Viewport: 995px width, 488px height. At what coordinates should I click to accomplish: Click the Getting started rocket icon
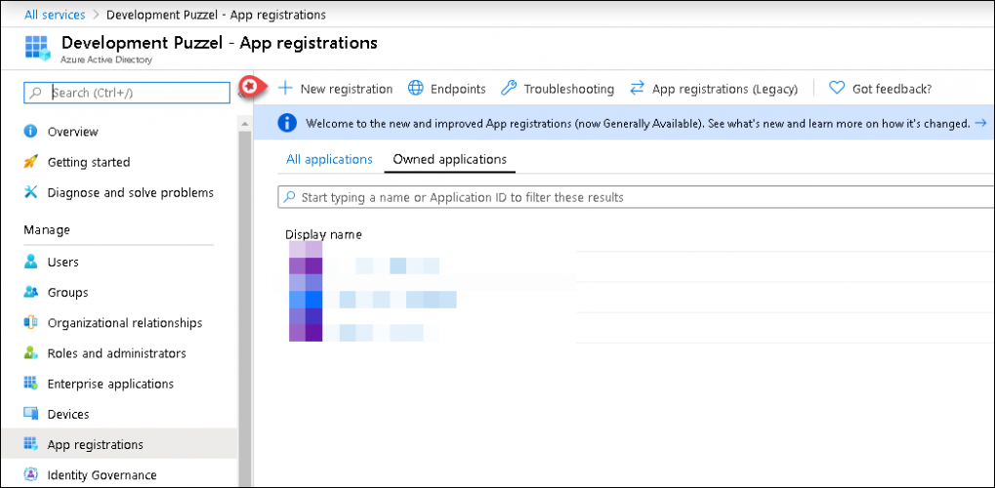click(30, 162)
